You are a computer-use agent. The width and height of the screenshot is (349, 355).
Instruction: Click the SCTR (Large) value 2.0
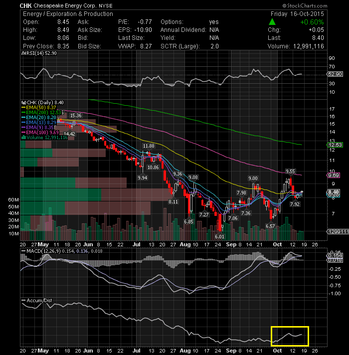214,46
